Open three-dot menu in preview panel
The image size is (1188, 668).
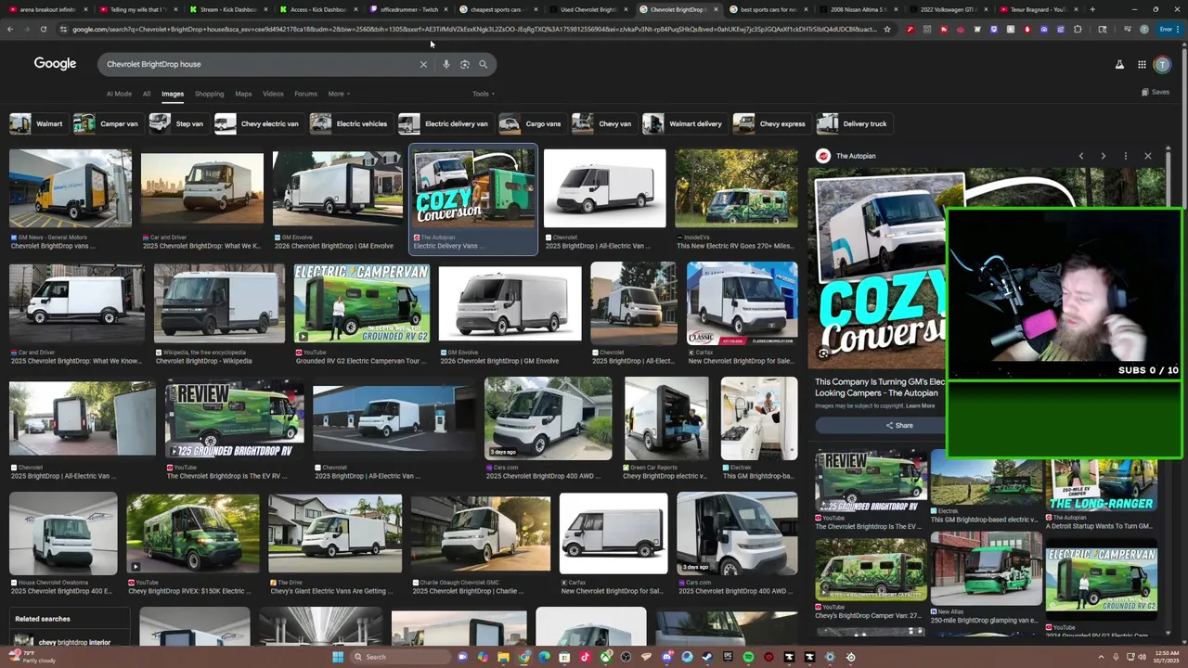pos(1125,156)
